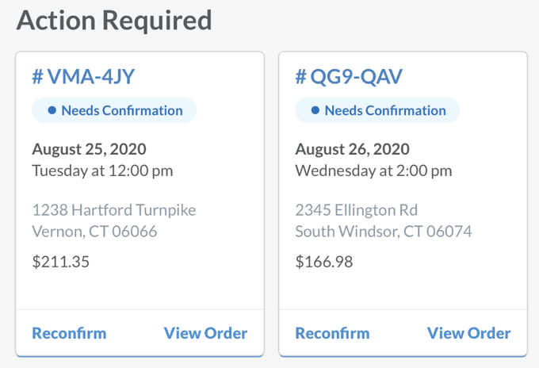This screenshot has width=539, height=368.
Task: Select the August 25, 2020 date
Action: pyautogui.click(x=89, y=149)
